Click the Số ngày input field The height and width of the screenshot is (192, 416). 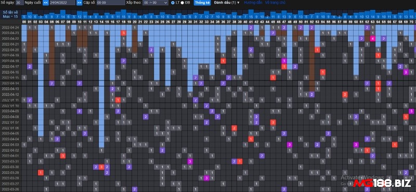[19, 3]
